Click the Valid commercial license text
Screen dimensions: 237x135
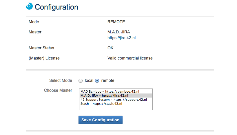click(x=130, y=58)
